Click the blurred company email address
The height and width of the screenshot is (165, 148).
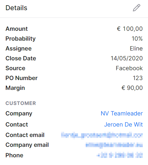pos(114,145)
